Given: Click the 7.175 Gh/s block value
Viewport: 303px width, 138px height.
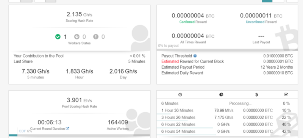Looking at the screenshot, I should (x=224, y=118).
